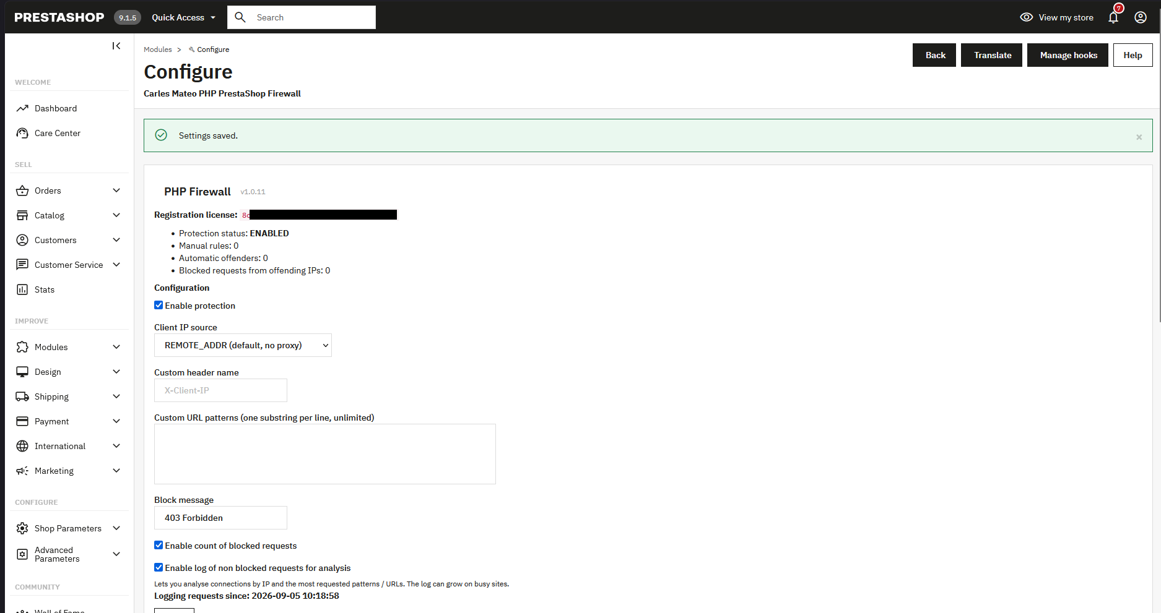
Task: Click the International globe icon
Action: coord(22,446)
